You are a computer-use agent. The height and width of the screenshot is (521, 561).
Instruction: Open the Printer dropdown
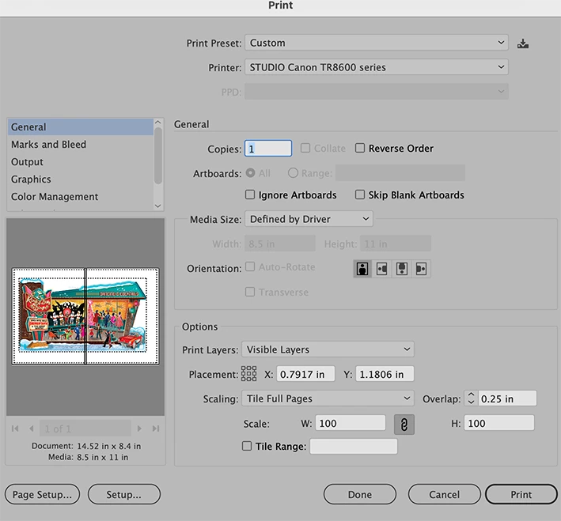[x=377, y=67]
